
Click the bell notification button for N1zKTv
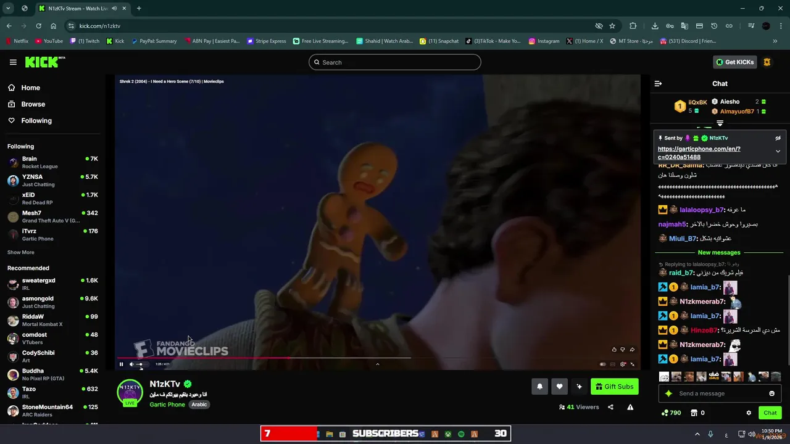coord(539,387)
